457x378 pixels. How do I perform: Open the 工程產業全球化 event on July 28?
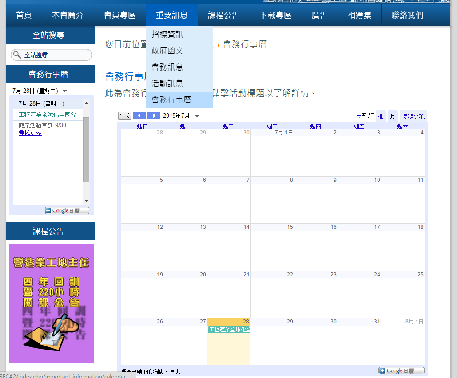point(229,330)
